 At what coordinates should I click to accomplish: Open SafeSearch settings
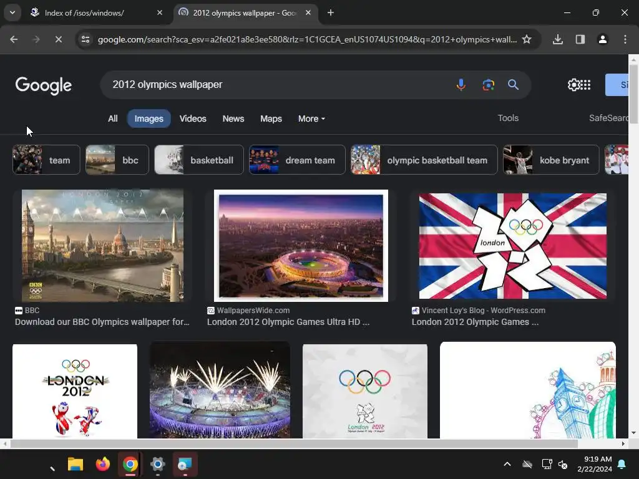point(608,118)
